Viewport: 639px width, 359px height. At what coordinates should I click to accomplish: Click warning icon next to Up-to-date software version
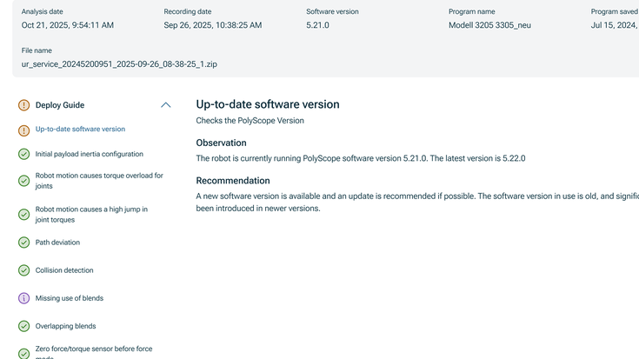23,130
